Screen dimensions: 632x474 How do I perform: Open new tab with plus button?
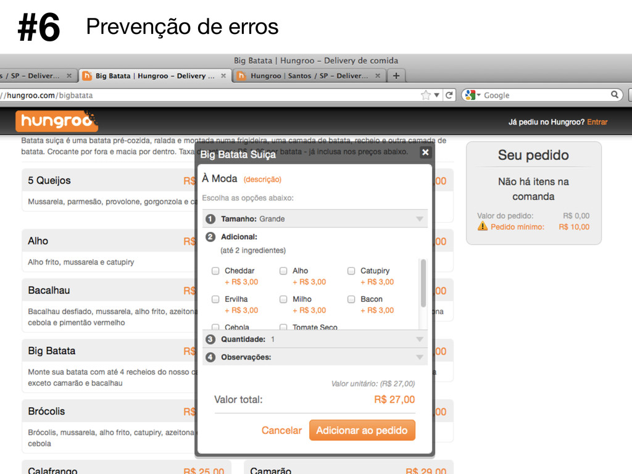(396, 76)
